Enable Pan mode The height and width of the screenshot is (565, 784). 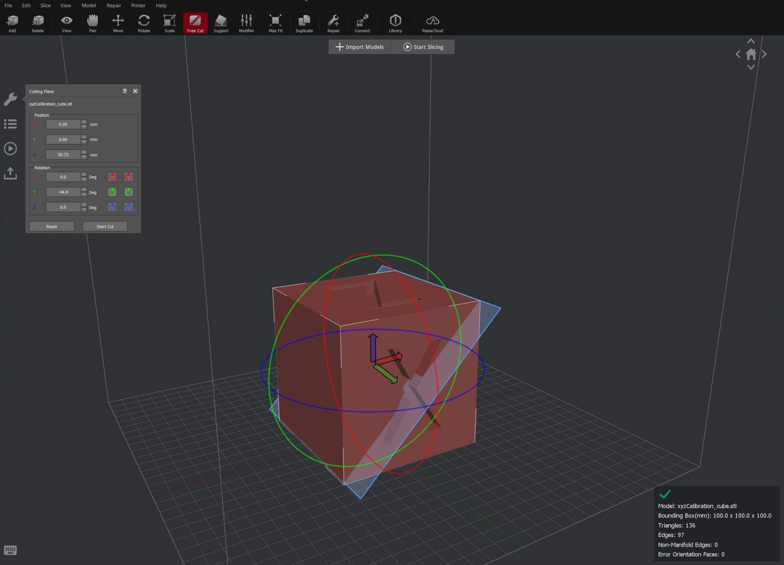pyautogui.click(x=92, y=23)
